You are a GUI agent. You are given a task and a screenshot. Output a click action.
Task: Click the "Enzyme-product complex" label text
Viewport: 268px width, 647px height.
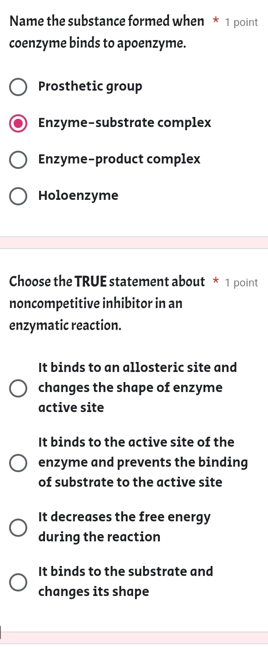coord(119,160)
